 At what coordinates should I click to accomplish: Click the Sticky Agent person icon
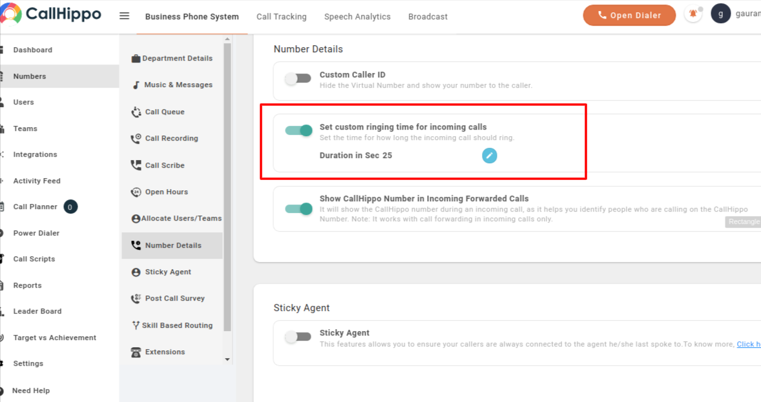coord(136,272)
